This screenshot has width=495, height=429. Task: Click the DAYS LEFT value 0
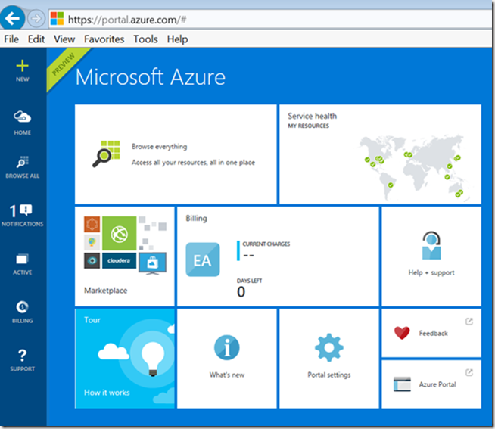[241, 292]
